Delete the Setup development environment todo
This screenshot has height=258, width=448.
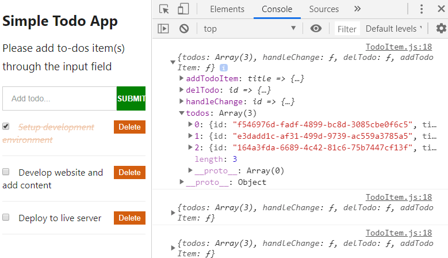click(x=129, y=127)
